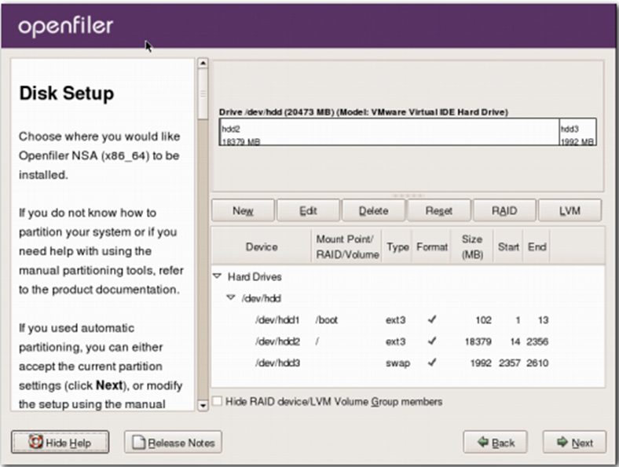
Task: Click the green back arrow icon
Action: point(483,442)
